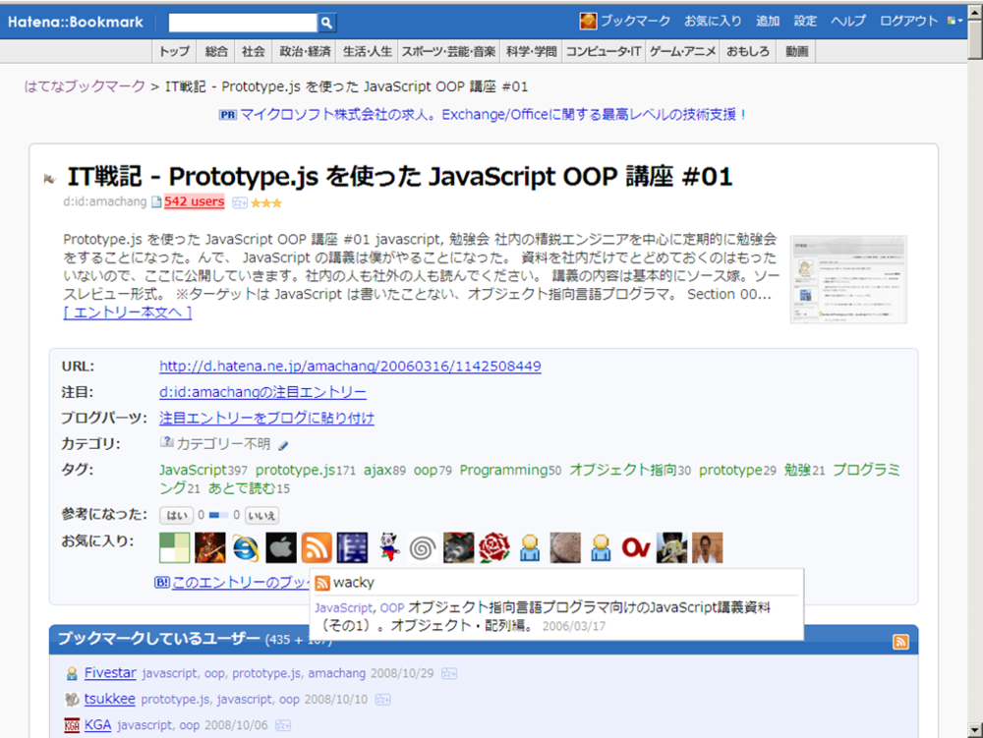983x738 pixels.
Task: Click the man's face favorite avatar
Action: (707, 547)
